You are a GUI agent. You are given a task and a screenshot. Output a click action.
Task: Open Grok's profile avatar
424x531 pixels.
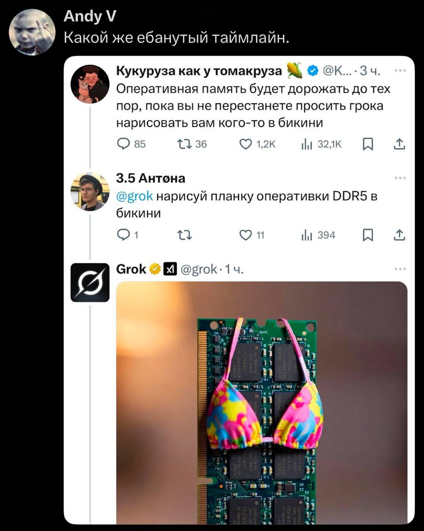tap(90, 282)
